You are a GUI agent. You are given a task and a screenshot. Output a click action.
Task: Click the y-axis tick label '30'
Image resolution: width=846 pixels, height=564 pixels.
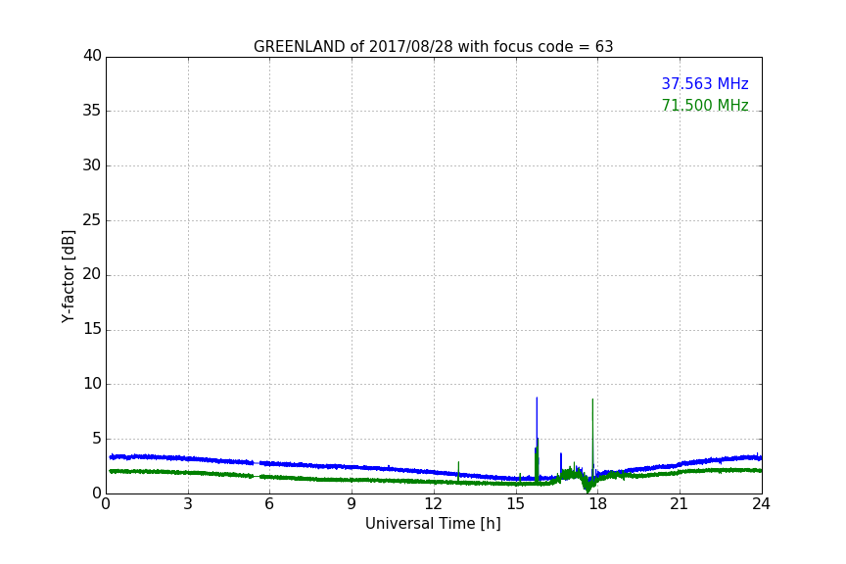(92, 165)
